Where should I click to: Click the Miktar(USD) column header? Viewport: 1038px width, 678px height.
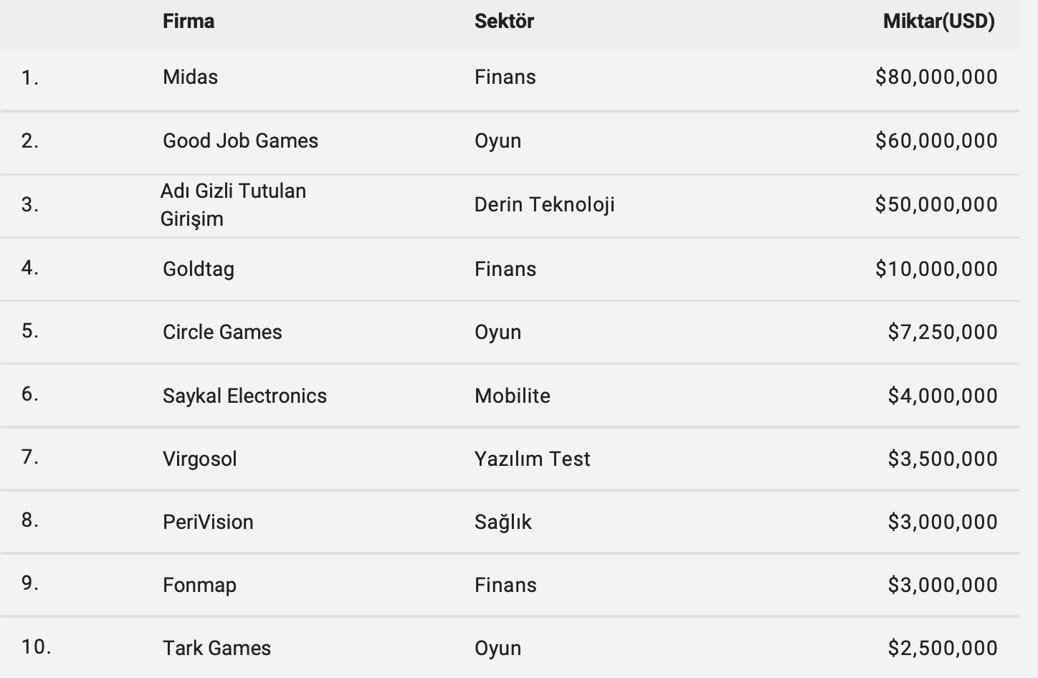pos(938,22)
